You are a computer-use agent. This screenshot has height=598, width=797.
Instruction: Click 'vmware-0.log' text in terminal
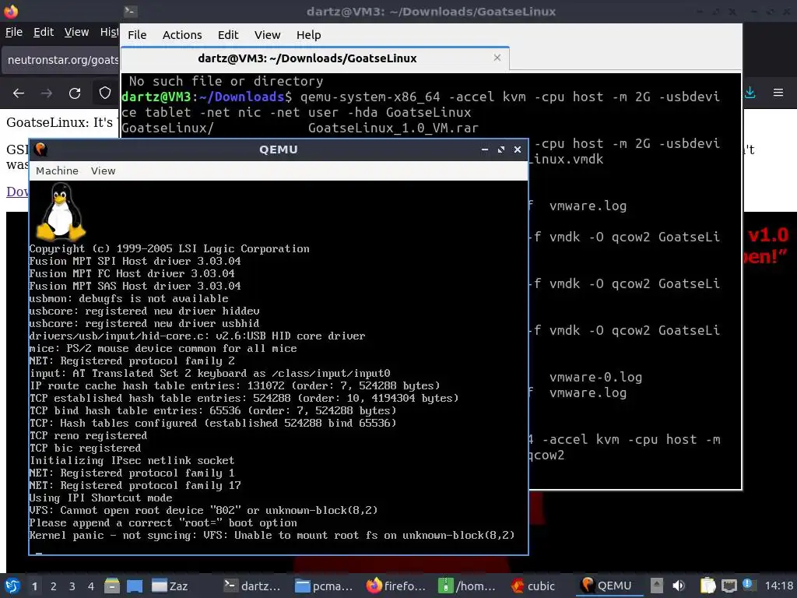[595, 378]
